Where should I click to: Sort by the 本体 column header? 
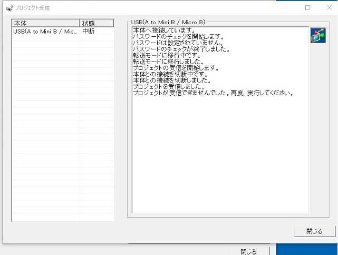tap(45, 23)
